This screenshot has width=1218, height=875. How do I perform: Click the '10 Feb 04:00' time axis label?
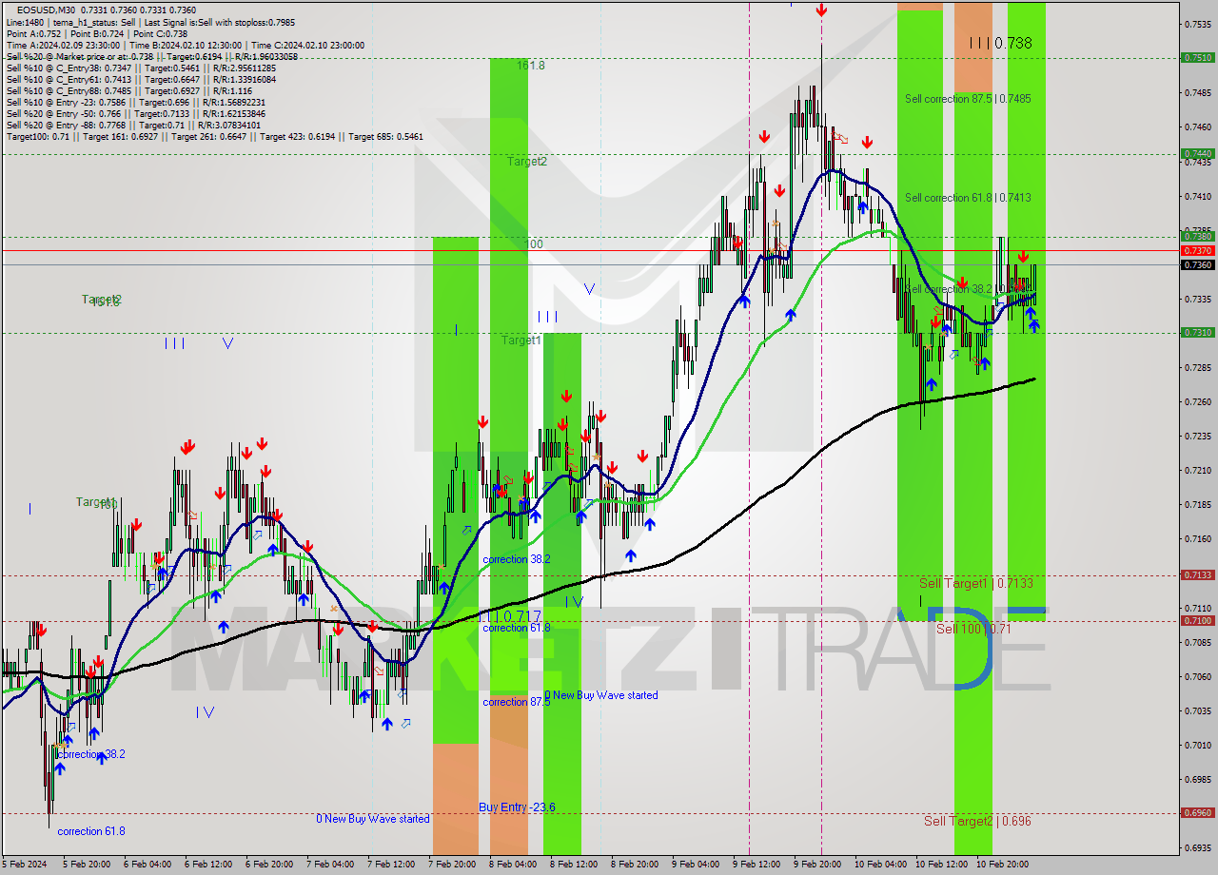[881, 865]
